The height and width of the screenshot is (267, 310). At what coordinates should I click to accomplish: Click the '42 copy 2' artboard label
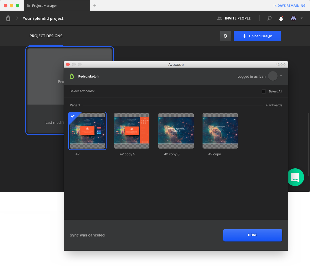tap(128, 154)
